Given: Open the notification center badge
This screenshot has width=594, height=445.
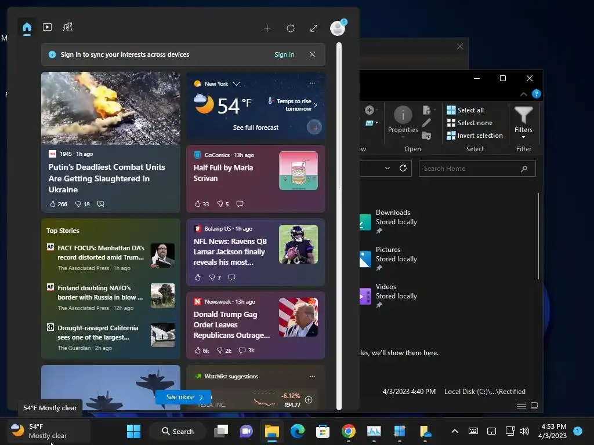Looking at the screenshot, I should point(577,431).
